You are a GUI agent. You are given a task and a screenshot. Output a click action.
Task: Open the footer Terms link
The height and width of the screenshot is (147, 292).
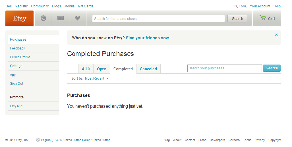[247, 140]
